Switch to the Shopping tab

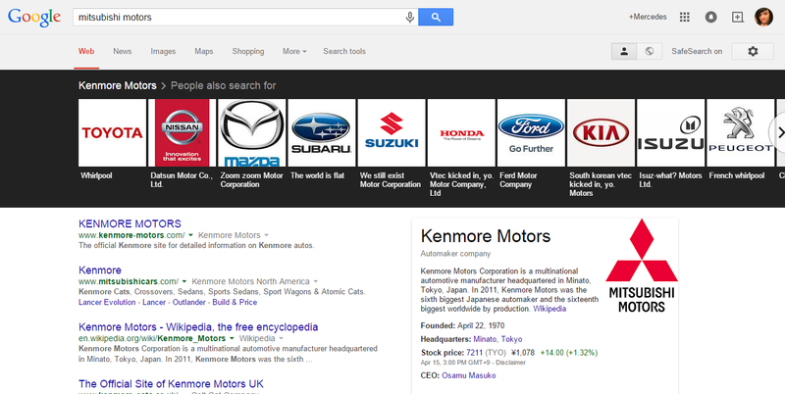[x=248, y=51]
